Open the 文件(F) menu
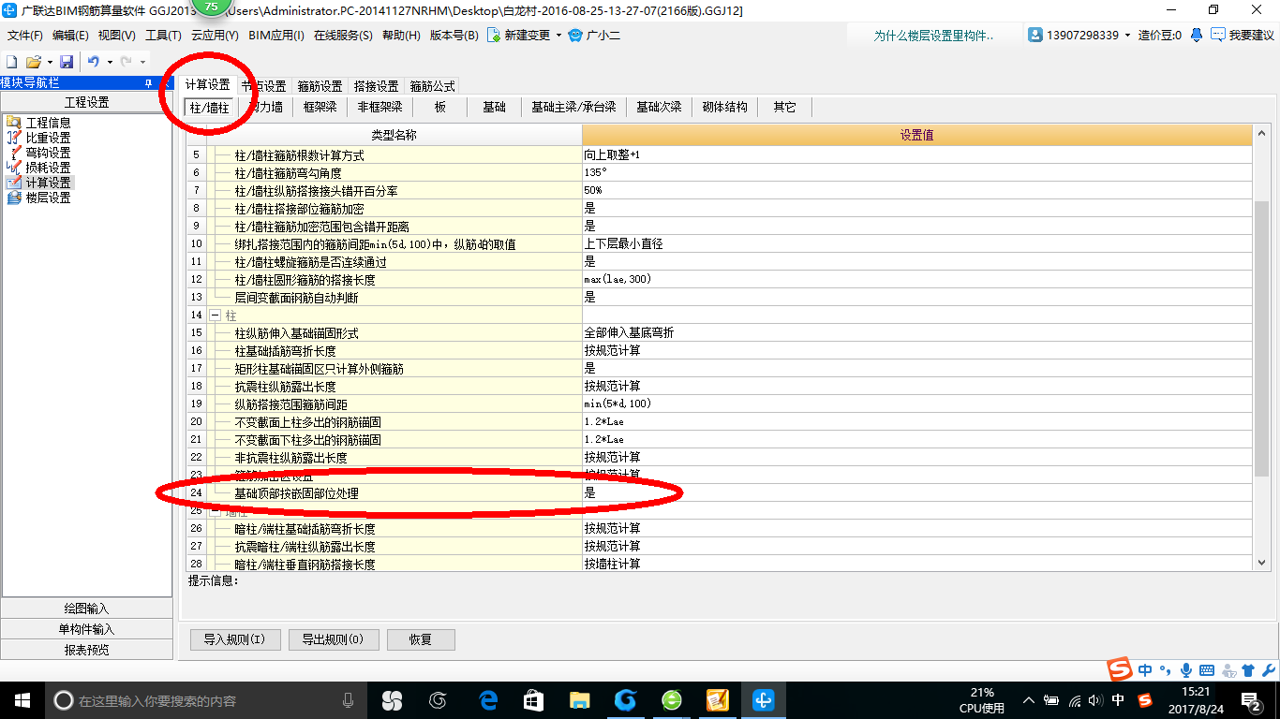 click(x=25, y=36)
